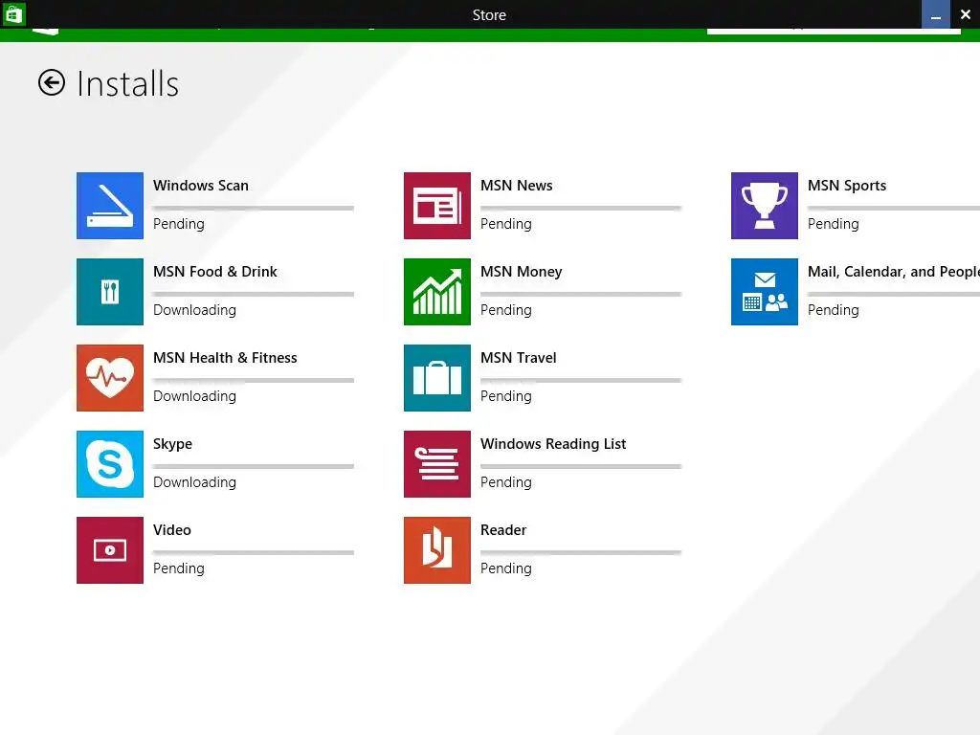Select the MSN Health & Fitness title
980x735 pixels.
(x=225, y=358)
